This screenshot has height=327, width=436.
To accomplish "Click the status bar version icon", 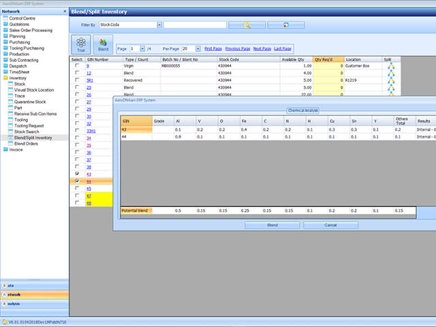I will coord(5,322).
